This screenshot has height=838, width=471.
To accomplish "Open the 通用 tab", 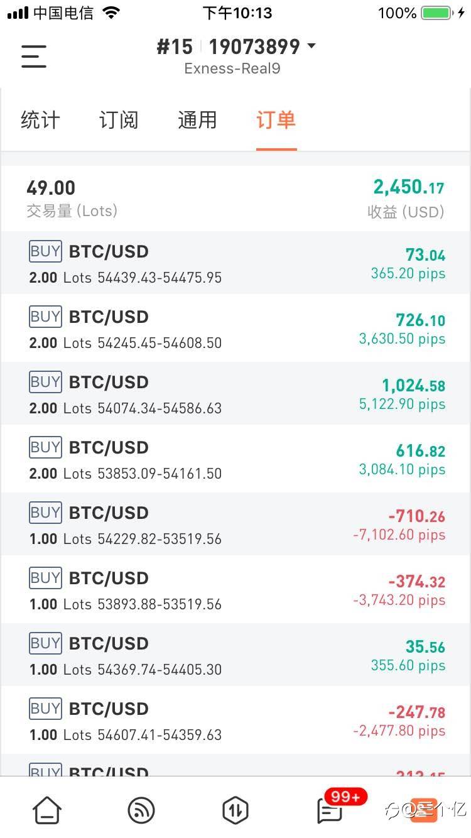I will 197,120.
